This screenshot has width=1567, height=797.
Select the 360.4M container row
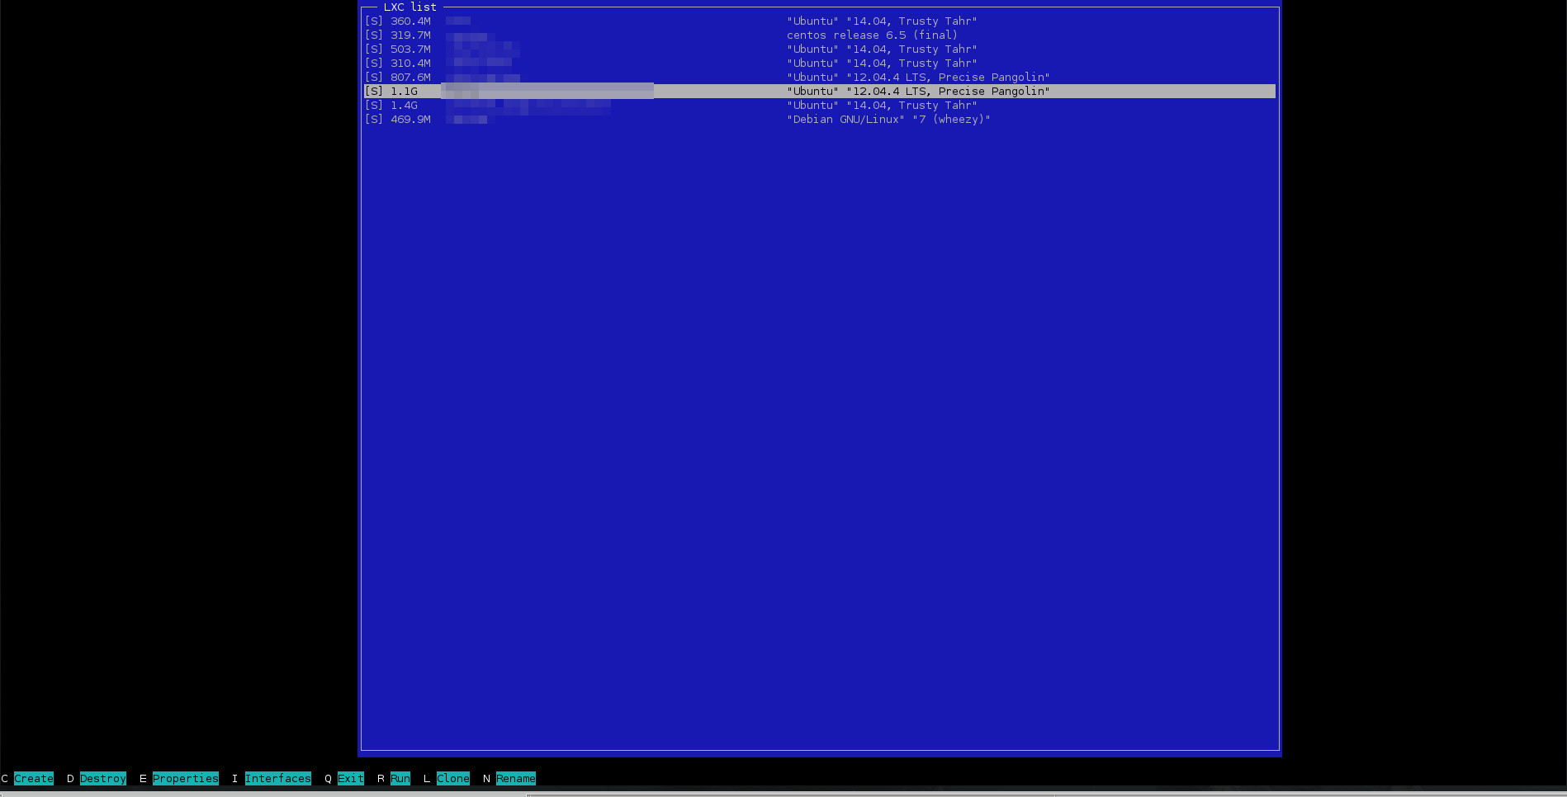point(820,21)
